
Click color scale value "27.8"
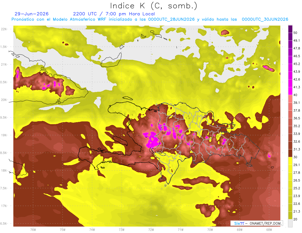click(x=296, y=173)
